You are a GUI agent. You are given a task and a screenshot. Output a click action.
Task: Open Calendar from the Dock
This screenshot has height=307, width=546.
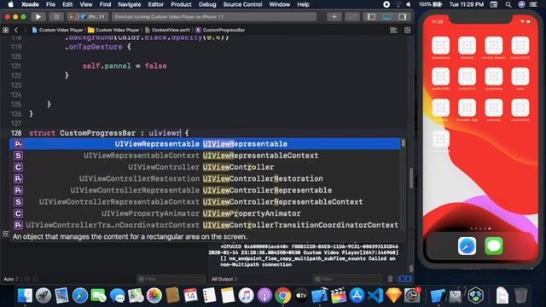pos(190,296)
